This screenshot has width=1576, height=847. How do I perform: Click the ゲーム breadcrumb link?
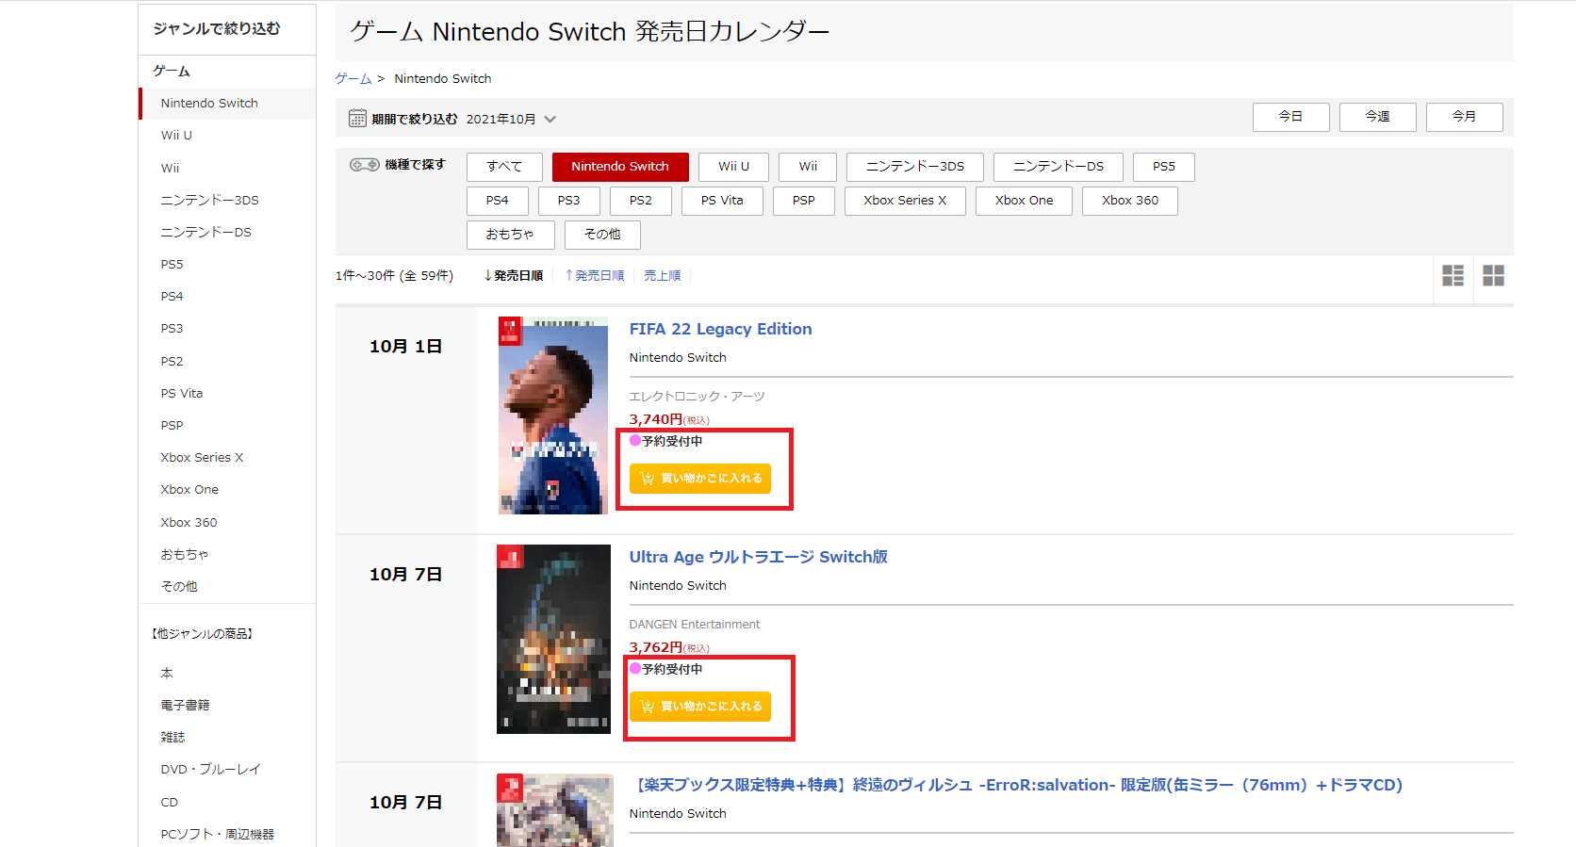tap(353, 79)
